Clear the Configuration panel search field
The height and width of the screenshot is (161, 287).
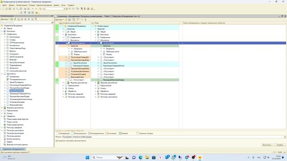coord(52,22)
